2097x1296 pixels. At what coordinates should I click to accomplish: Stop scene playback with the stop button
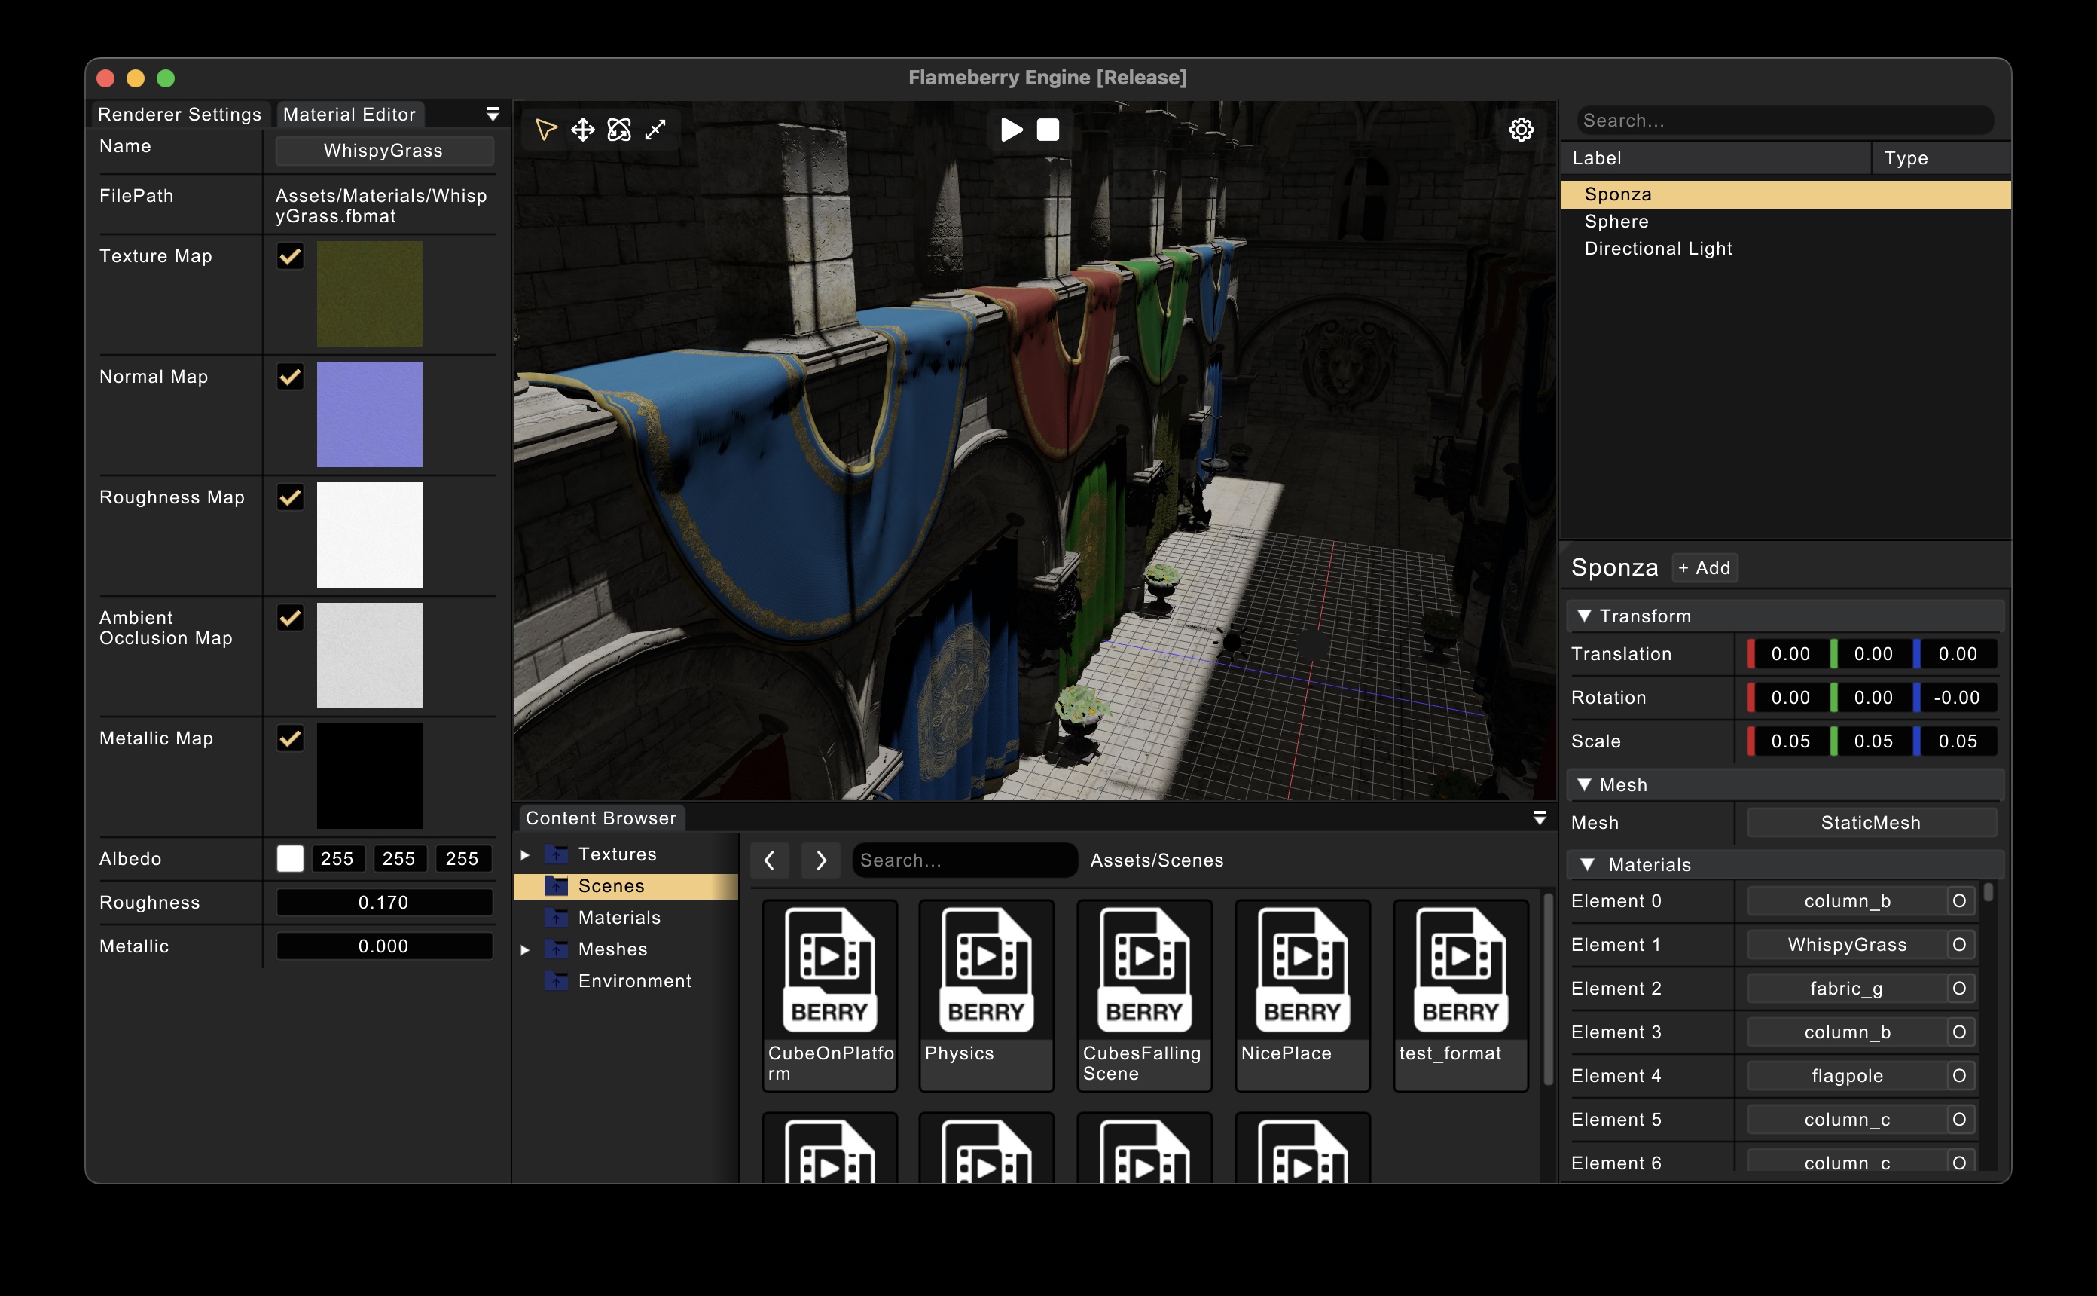pyautogui.click(x=1048, y=130)
